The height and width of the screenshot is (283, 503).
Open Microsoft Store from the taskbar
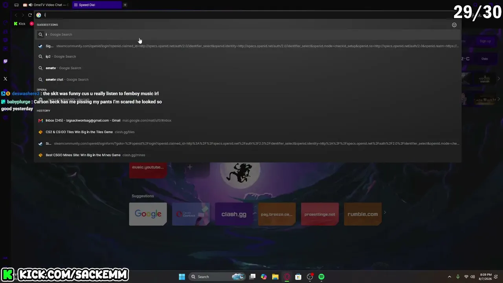[298, 277]
